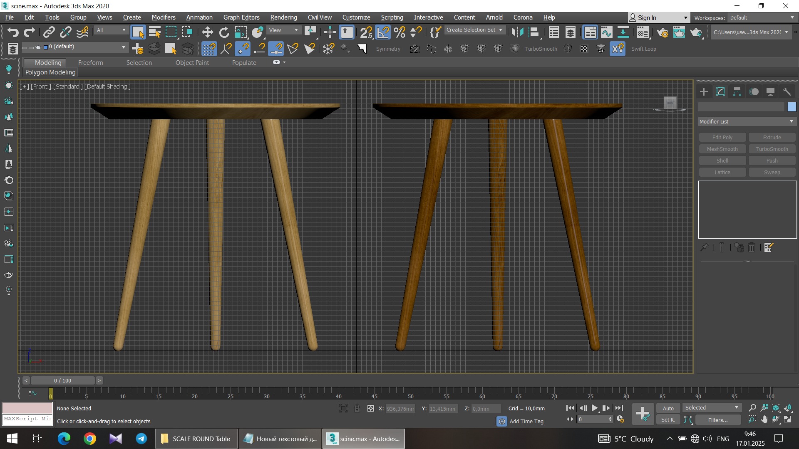Click the object name input field
The height and width of the screenshot is (449, 799).
(741, 107)
